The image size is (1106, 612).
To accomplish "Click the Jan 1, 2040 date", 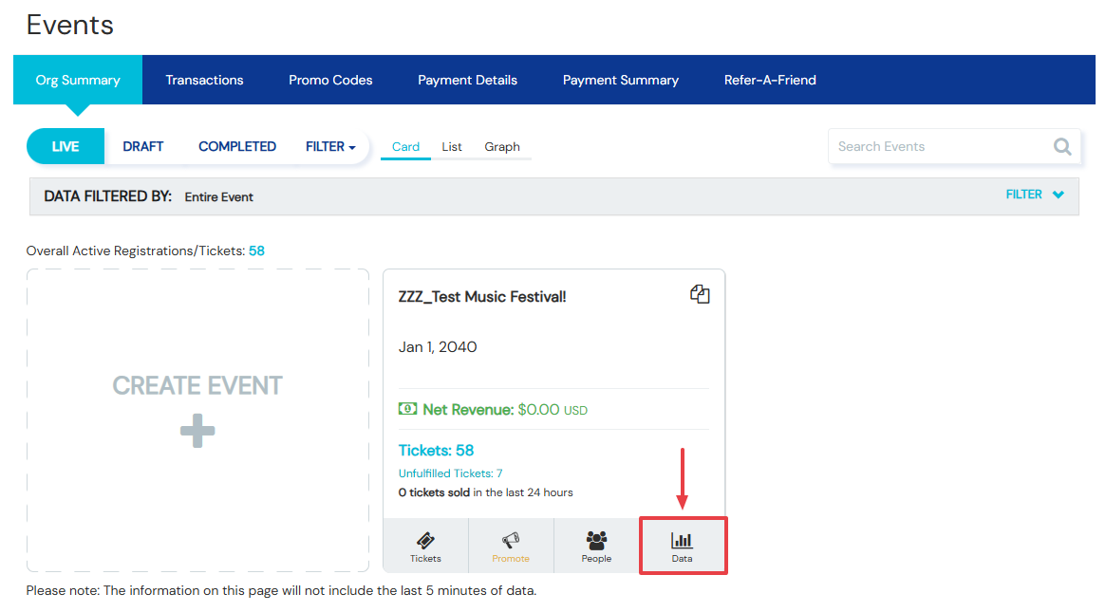I will [x=438, y=347].
